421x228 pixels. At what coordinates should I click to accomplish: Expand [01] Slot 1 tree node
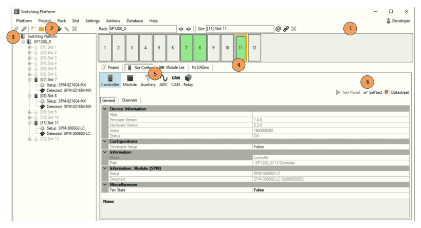[29, 47]
